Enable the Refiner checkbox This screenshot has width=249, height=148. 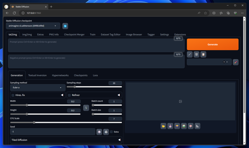pyautogui.click(x=69, y=95)
